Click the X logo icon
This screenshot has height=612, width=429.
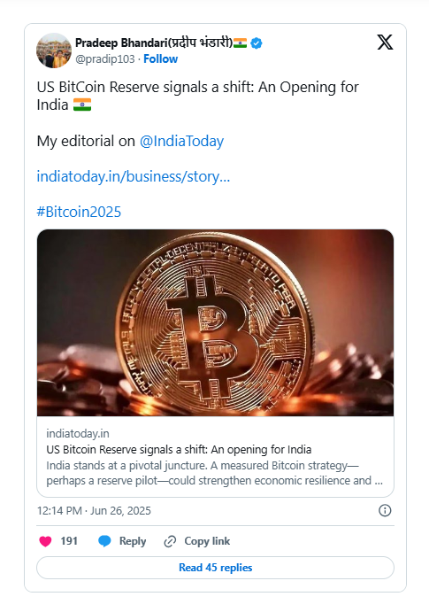point(385,43)
